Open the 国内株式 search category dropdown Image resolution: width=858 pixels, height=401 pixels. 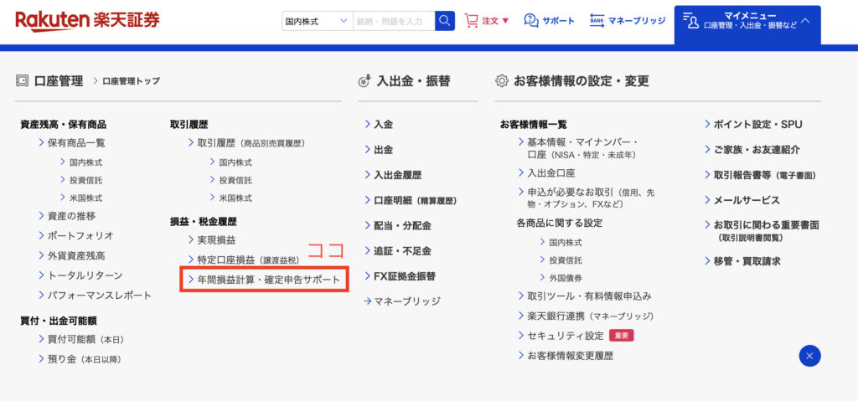pyautogui.click(x=318, y=21)
